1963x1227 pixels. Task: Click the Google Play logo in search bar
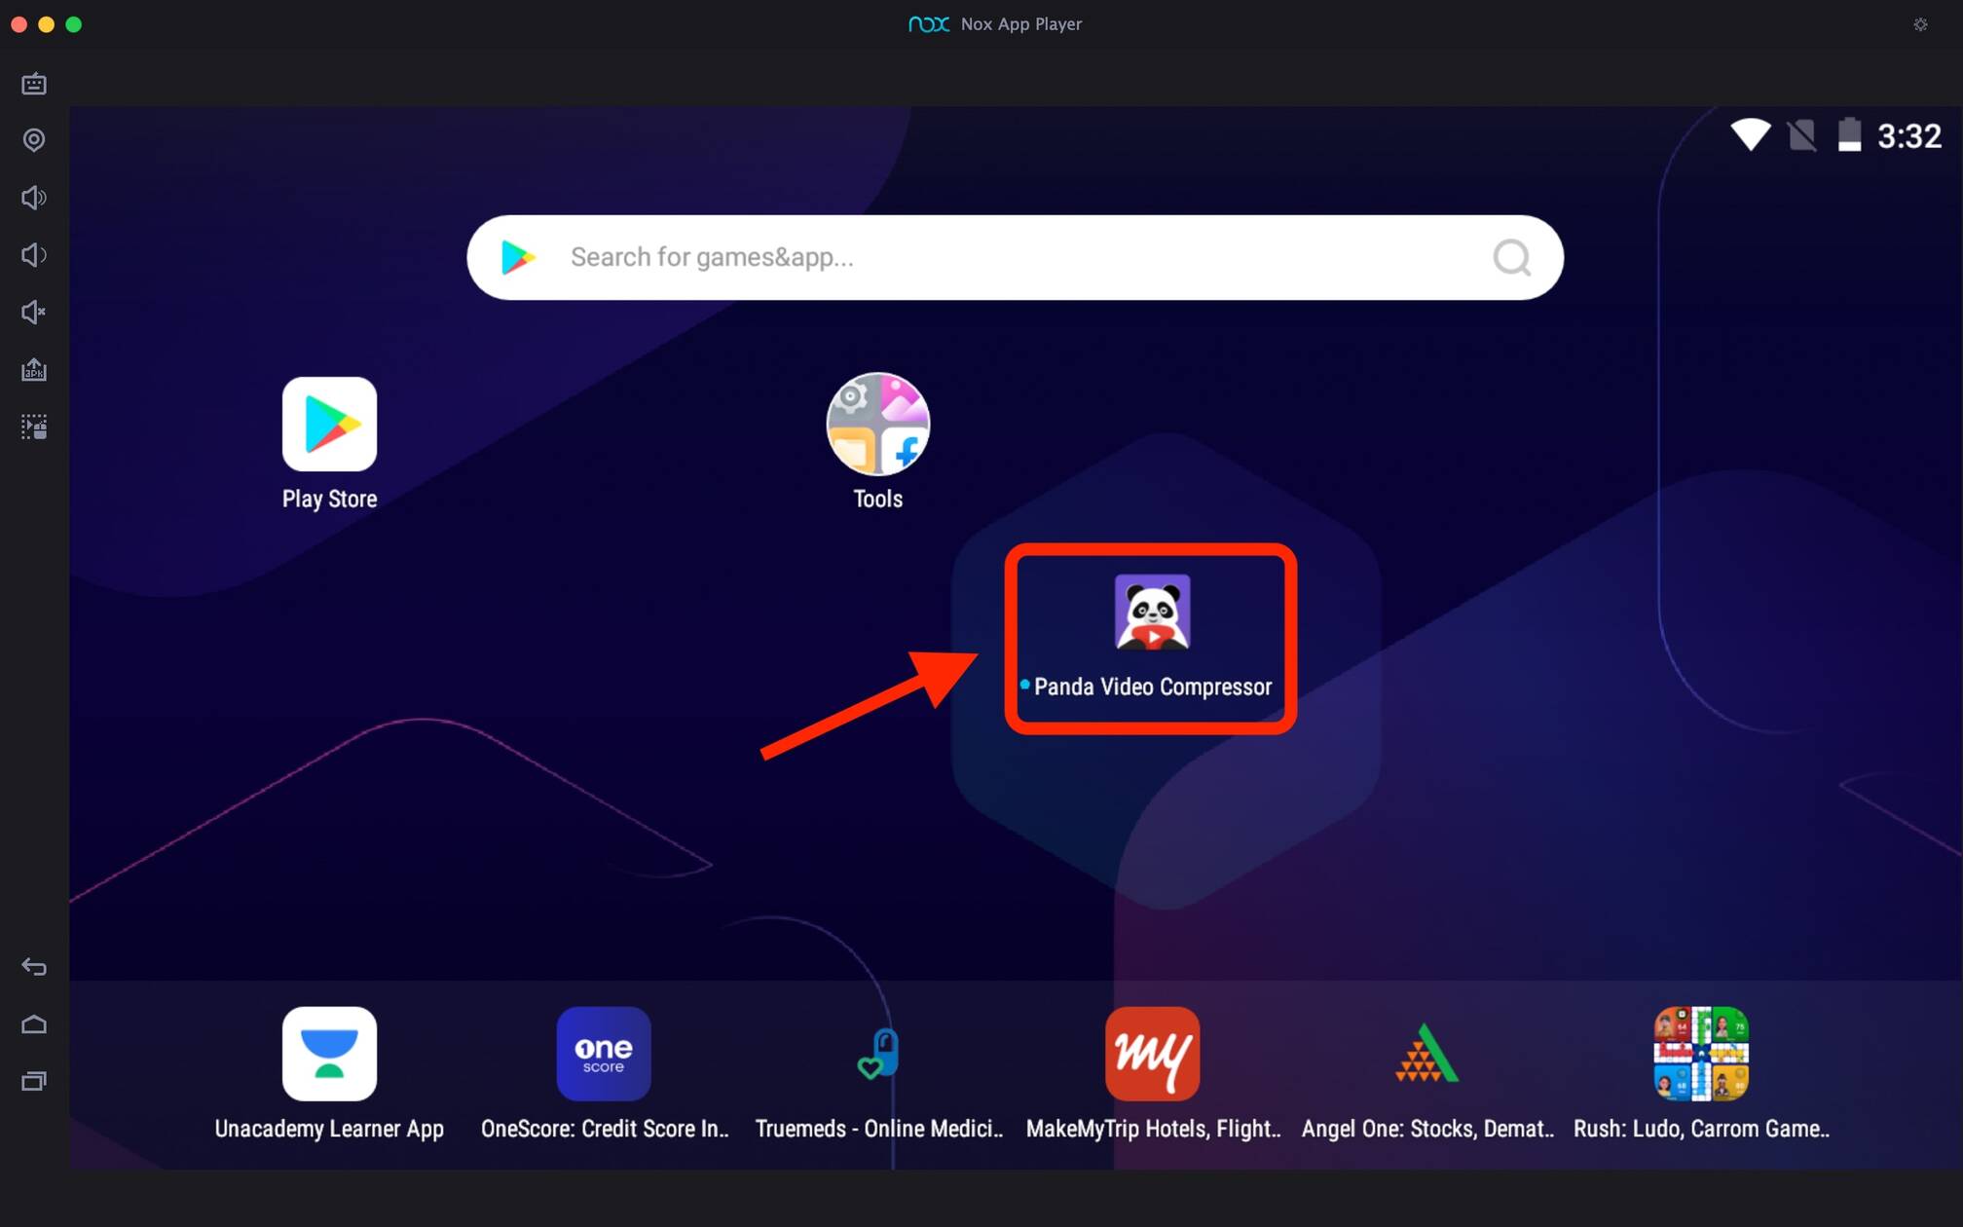point(518,257)
